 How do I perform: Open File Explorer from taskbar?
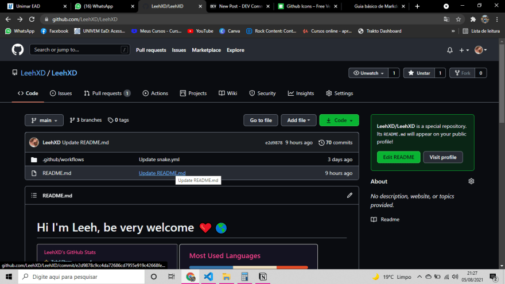pyautogui.click(x=227, y=277)
